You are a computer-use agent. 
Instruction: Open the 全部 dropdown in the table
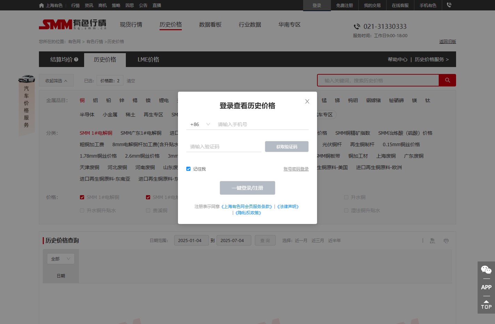click(61, 259)
